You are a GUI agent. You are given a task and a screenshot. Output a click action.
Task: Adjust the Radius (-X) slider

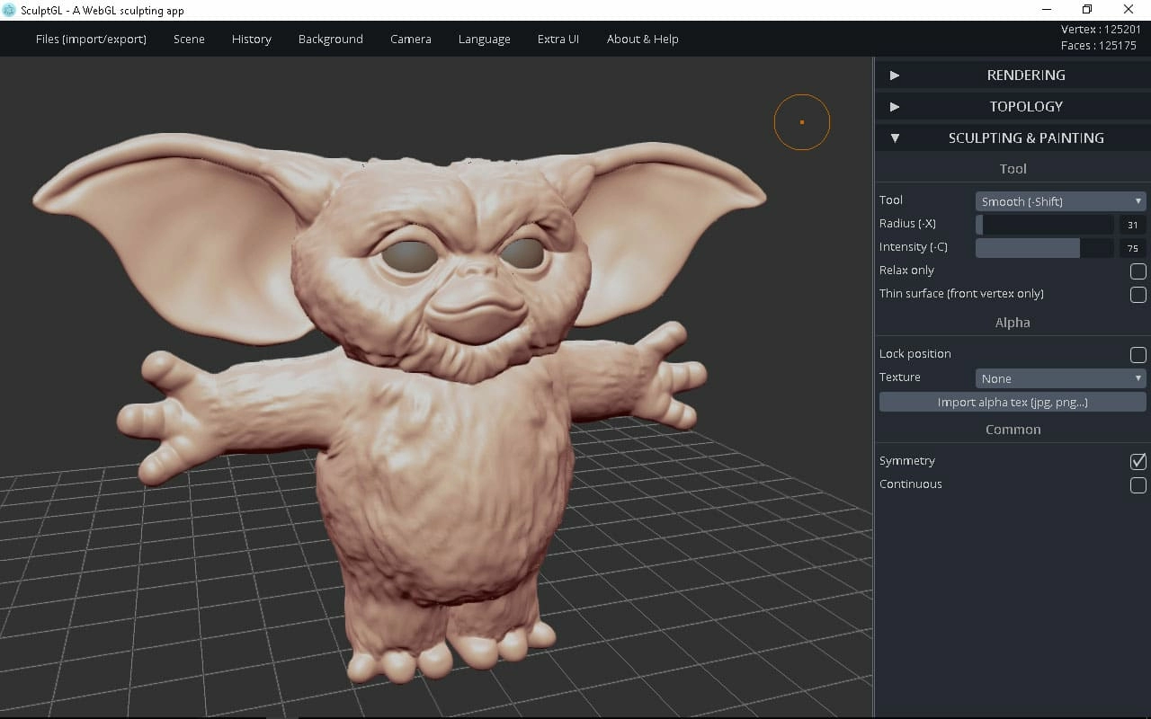(x=1043, y=224)
